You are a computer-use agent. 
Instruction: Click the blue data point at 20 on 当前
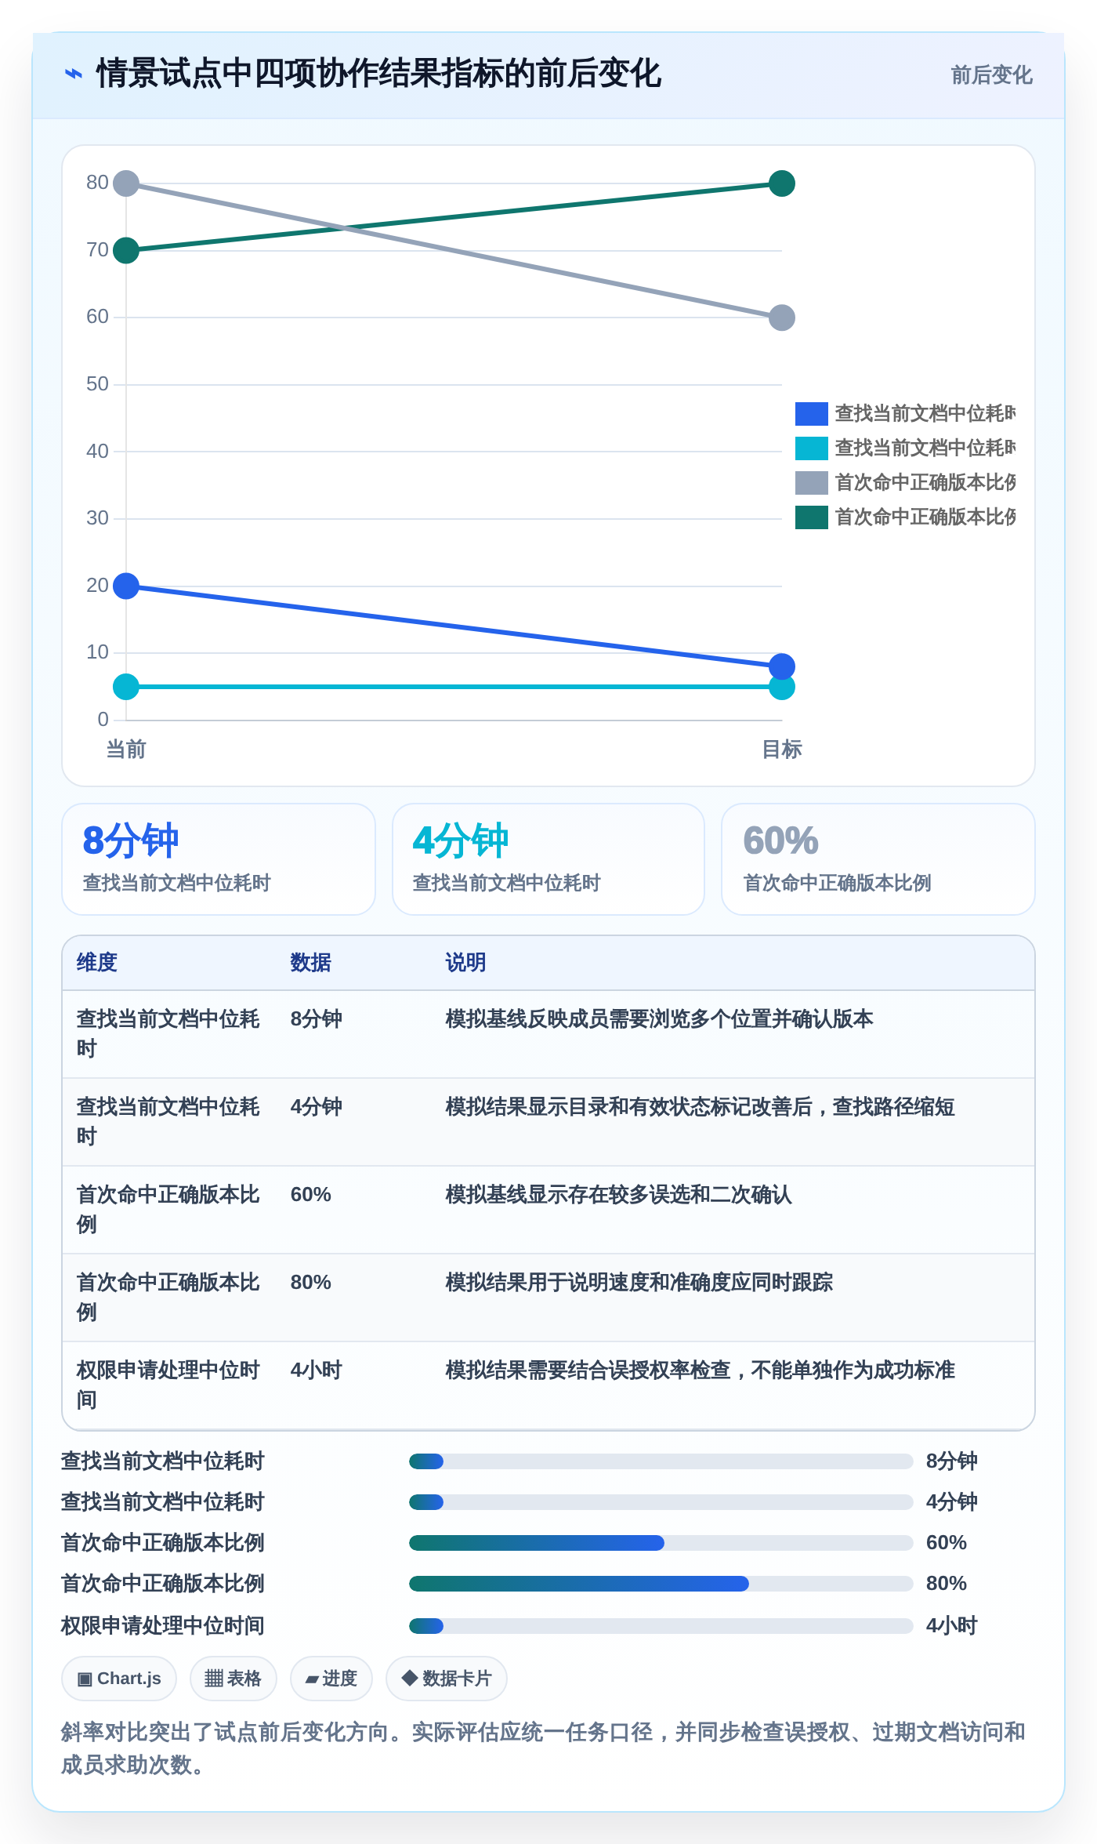pos(126,586)
